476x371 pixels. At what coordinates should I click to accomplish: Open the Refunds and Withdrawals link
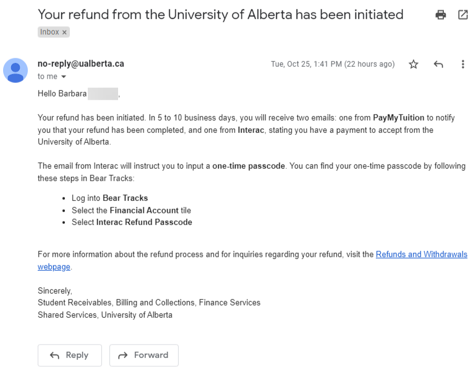point(421,254)
